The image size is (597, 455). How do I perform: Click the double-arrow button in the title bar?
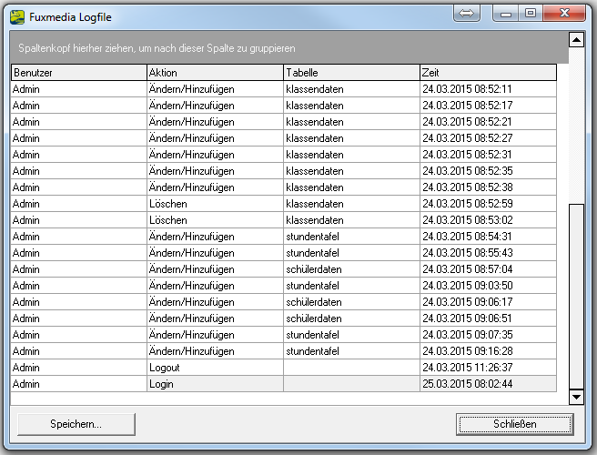466,14
